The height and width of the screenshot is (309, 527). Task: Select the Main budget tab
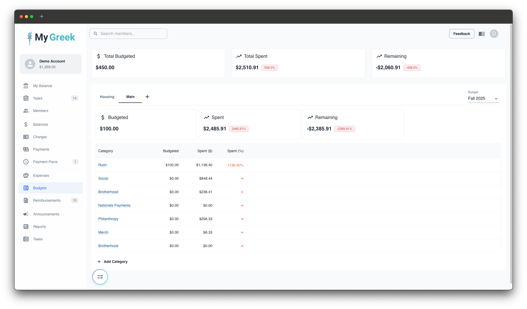[130, 97]
